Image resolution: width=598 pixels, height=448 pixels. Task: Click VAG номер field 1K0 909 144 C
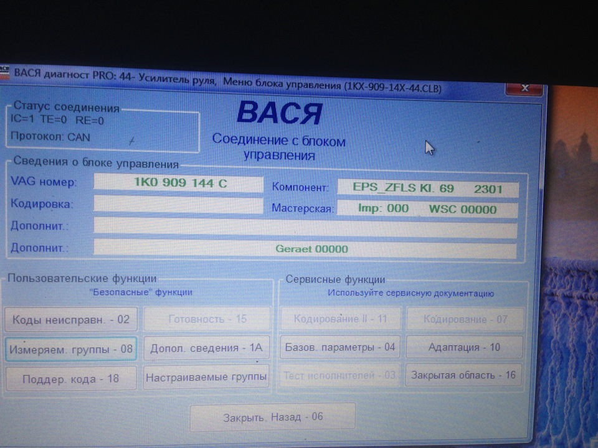(179, 182)
